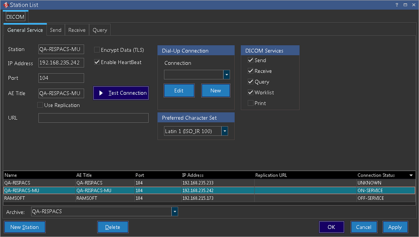Expand the Preferred Character Set dropdown
Image resolution: width=419 pixels, height=237 pixels.
[225, 131]
